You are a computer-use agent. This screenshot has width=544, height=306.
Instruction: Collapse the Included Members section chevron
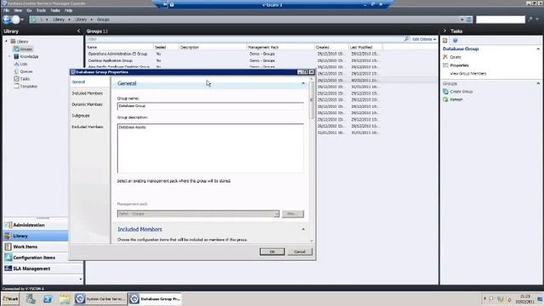click(303, 229)
